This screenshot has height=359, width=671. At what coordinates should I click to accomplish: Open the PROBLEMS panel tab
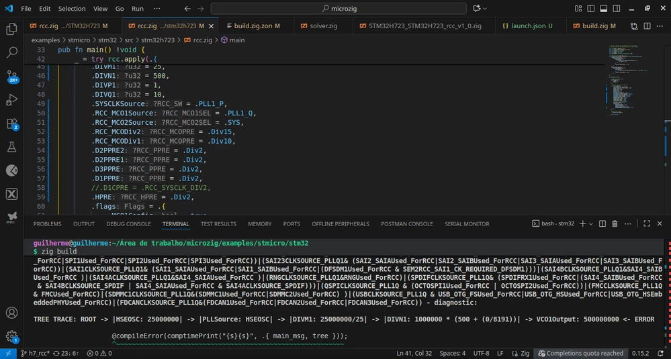click(x=48, y=224)
